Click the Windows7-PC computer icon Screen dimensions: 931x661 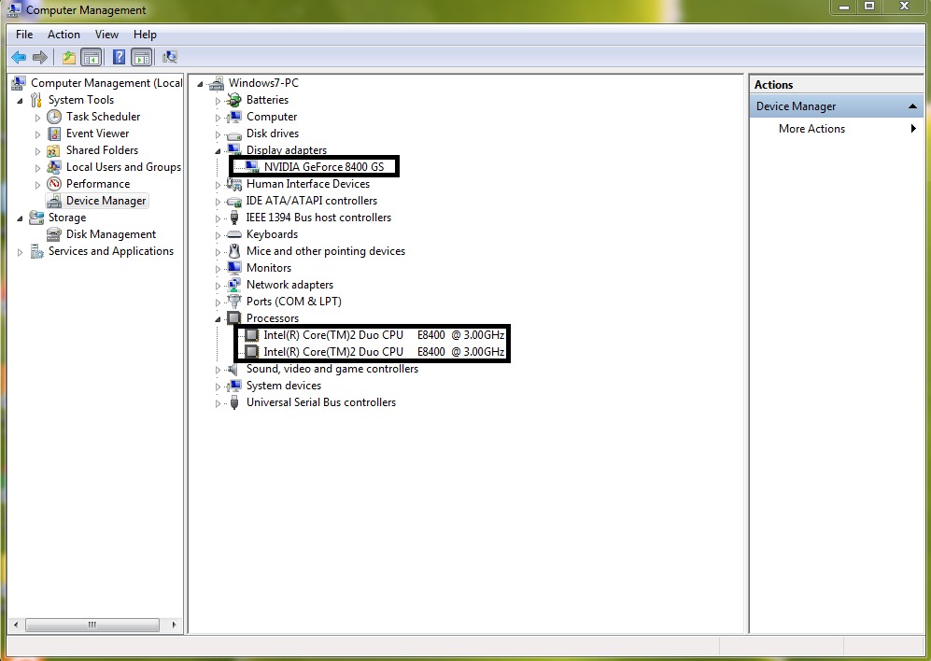pos(217,83)
